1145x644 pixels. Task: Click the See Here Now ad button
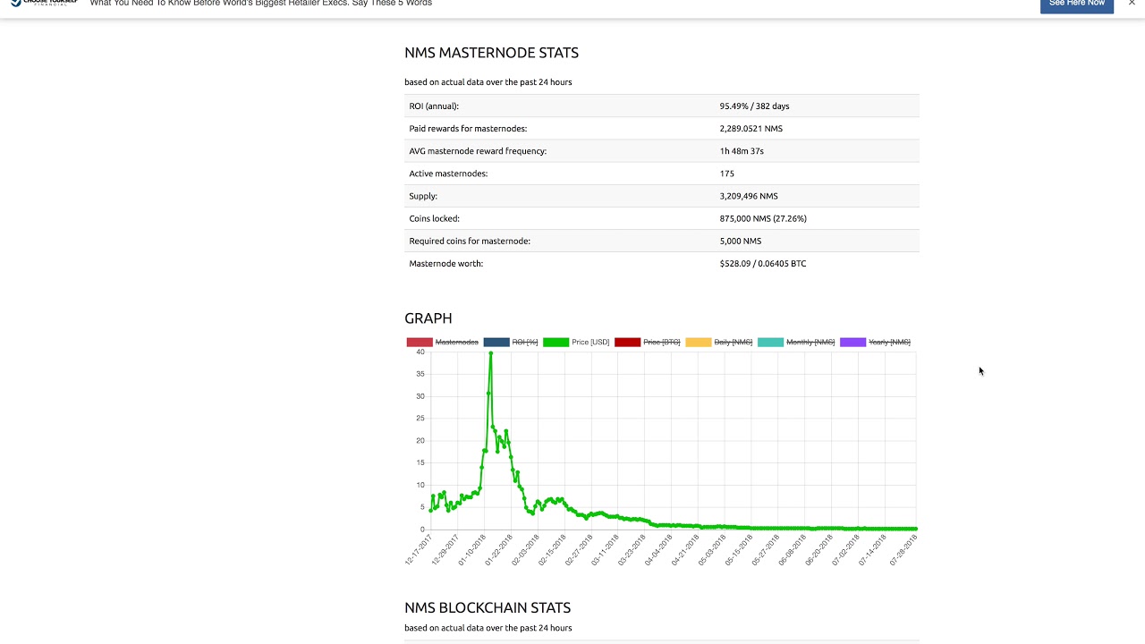[1076, 4]
